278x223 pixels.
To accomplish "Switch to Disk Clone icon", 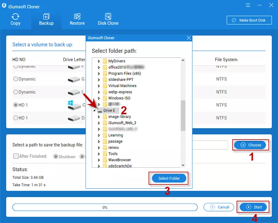I will [108, 16].
